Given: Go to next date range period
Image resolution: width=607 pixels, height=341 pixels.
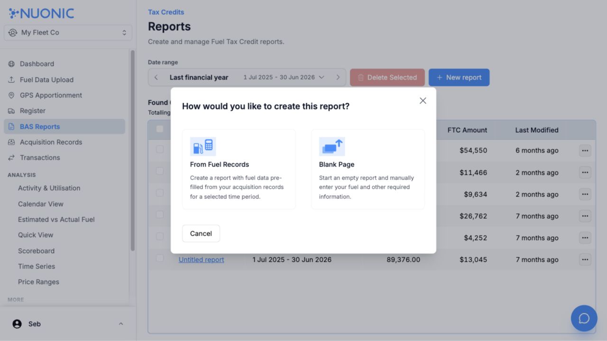Looking at the screenshot, I should coord(338,77).
